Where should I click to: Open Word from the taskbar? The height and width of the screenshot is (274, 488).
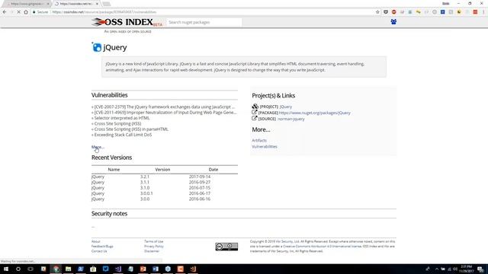point(156,269)
